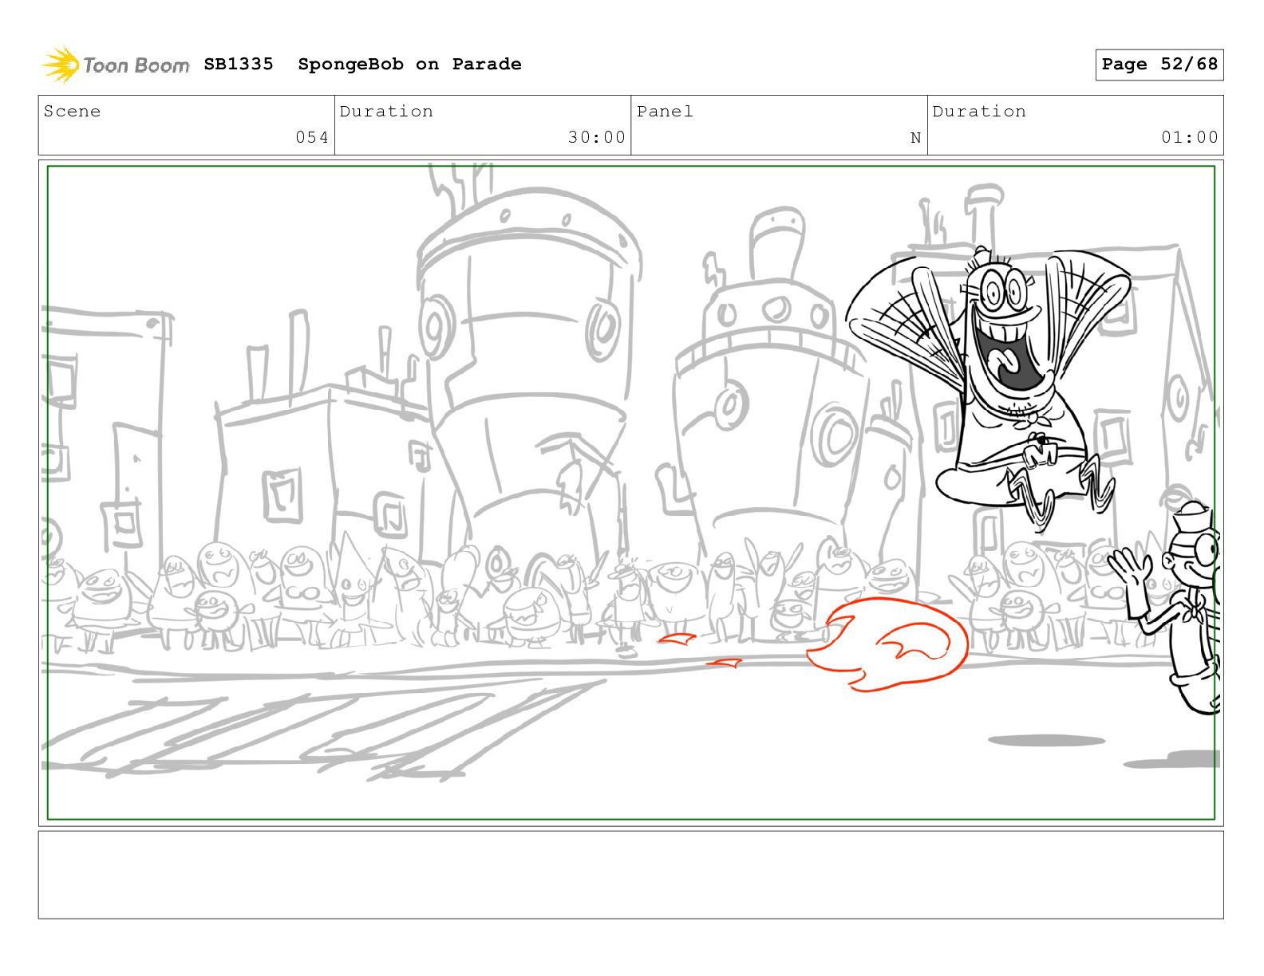This screenshot has width=1264, height=976.
Task: Click the Toon Boom logo
Action: 116,65
